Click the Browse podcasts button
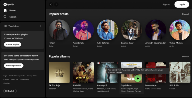 (x=14, y=66)
